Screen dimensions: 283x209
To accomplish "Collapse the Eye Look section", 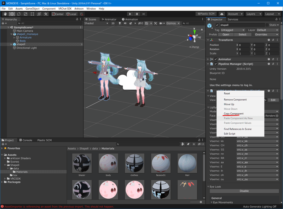I will pyautogui.click(x=208, y=187).
